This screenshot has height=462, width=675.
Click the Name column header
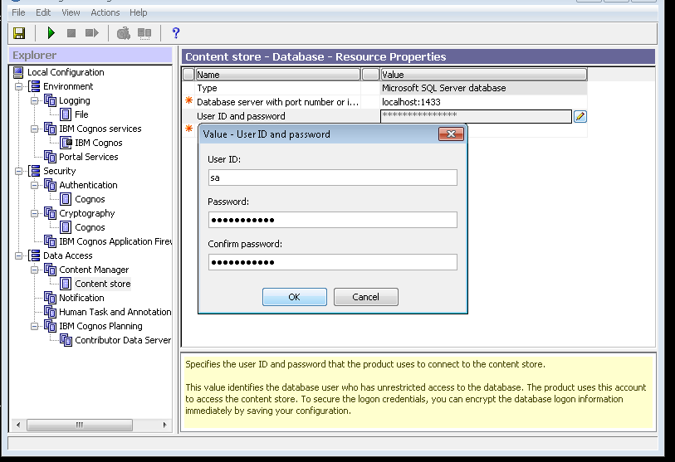[x=277, y=75]
